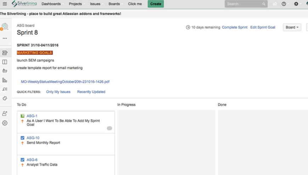Click the search magnifier icon

(x=264, y=4)
